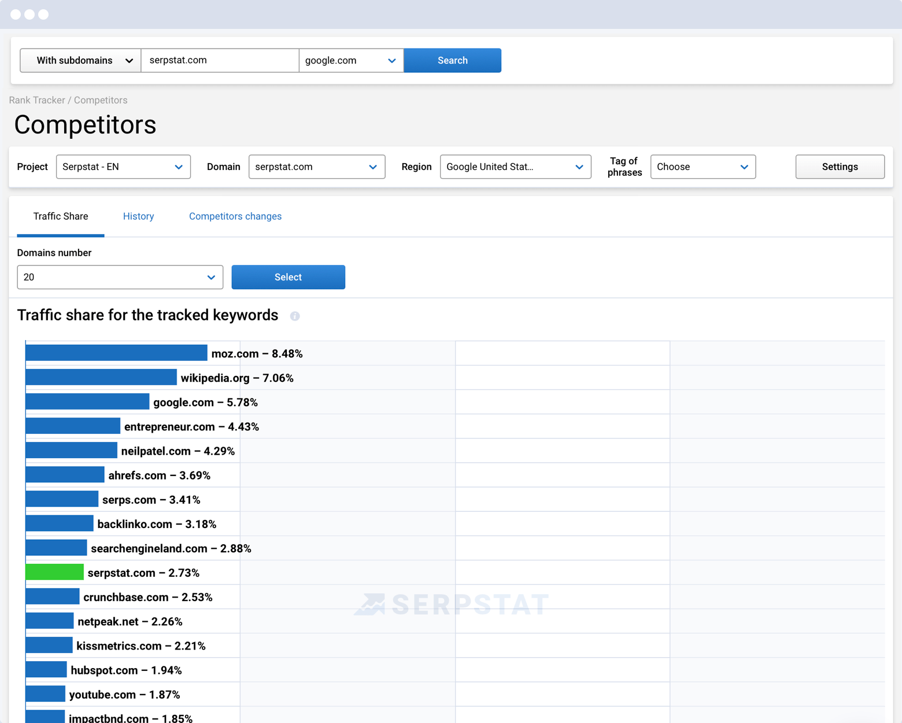
Task: Select the Traffic Share tab
Action: pos(61,216)
